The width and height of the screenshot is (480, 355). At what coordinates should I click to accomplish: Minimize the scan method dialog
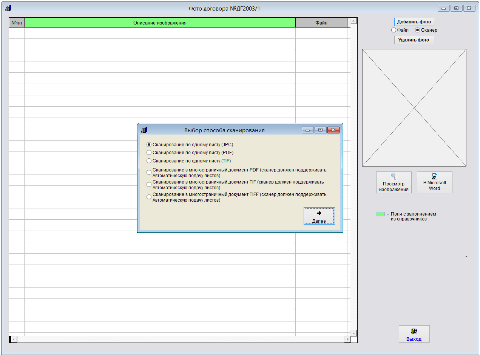(x=307, y=130)
